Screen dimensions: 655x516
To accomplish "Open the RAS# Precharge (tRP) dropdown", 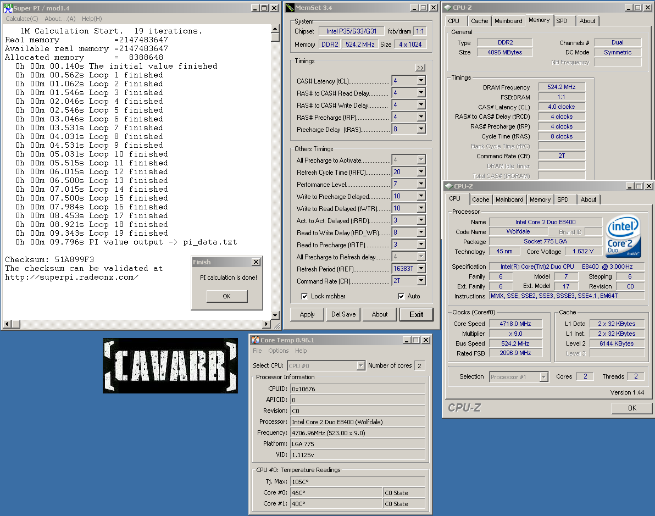I will click(x=421, y=117).
